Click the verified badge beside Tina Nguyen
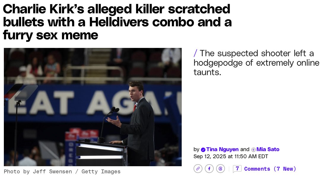Viewport: 329px width, 181px height. click(203, 150)
